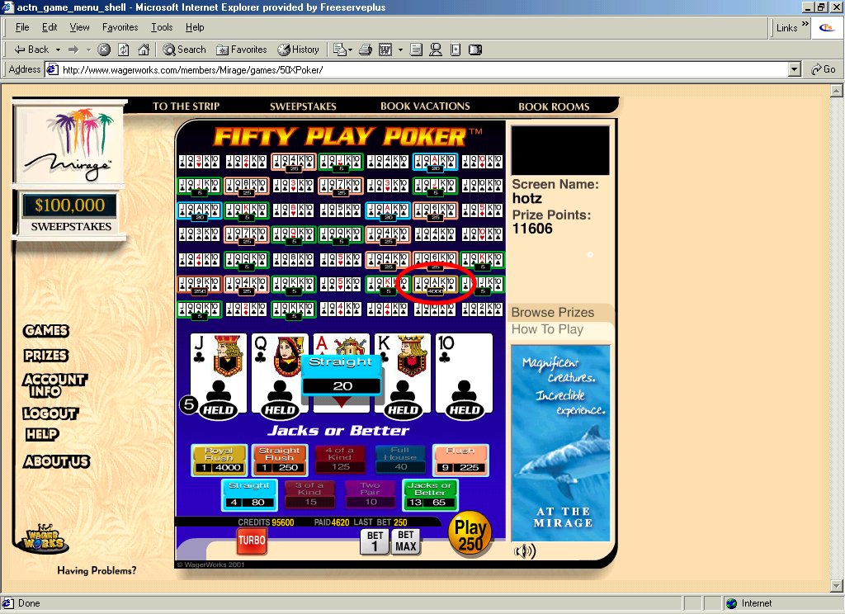Screen dimensions: 845x614
Task: Stop loading the page
Action: point(104,50)
